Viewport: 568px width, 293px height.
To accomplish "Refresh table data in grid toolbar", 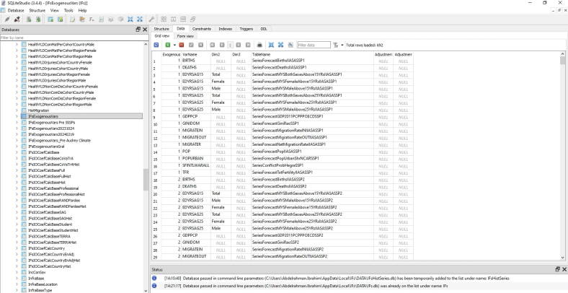I will coord(157,44).
